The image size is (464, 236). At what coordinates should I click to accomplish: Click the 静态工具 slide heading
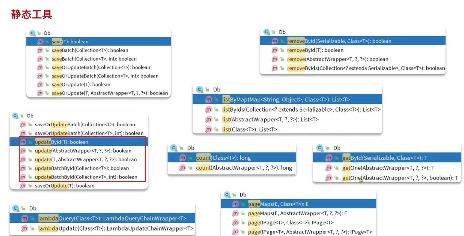click(31, 14)
